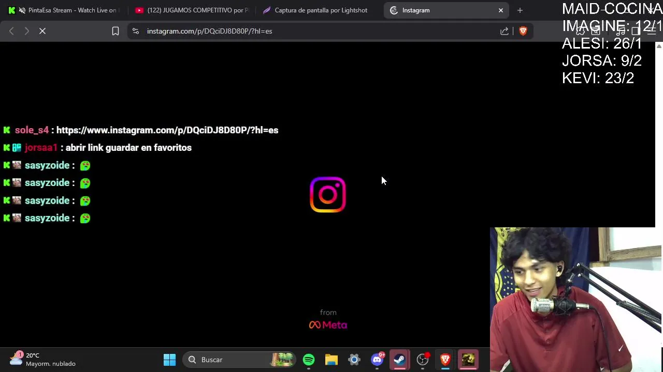Open Steam from the taskbar

click(x=399, y=360)
